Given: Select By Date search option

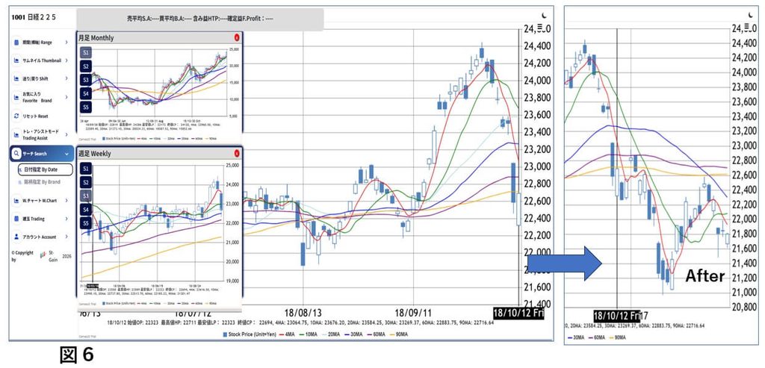Looking at the screenshot, I should 44,169.
